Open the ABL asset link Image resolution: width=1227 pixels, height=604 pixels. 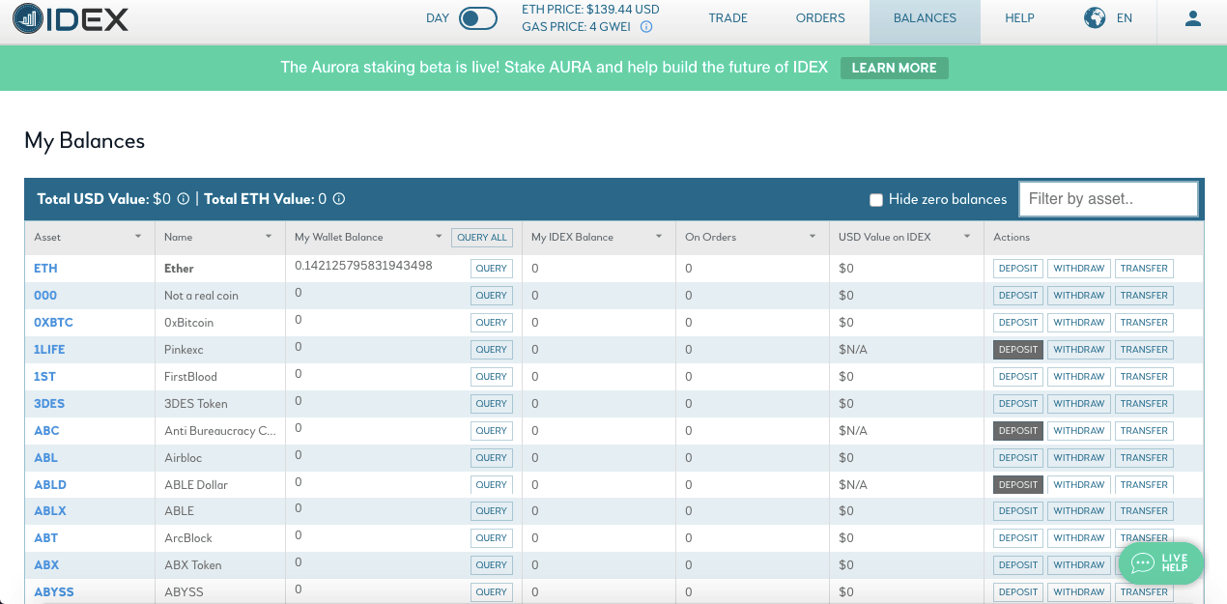(x=45, y=458)
